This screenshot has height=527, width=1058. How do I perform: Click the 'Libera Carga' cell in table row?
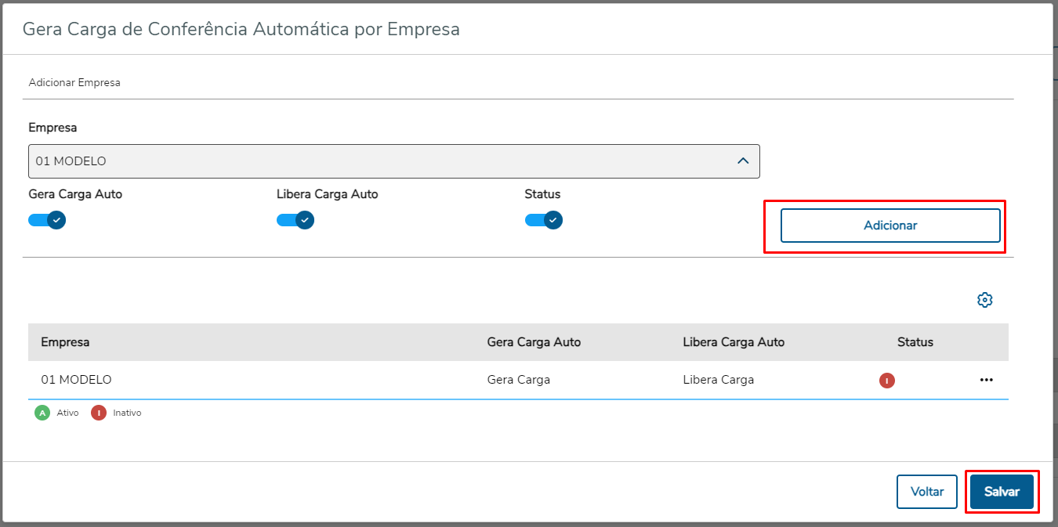click(719, 380)
